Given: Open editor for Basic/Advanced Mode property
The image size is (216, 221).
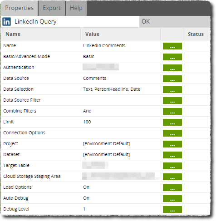Looking at the screenshot, I should (x=172, y=57).
